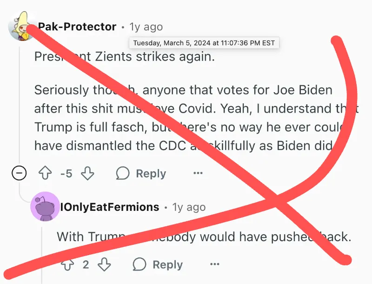Image resolution: width=372 pixels, height=284 pixels.
Task: Downvote IOnlyEatFermions' reply
Action: point(104,264)
